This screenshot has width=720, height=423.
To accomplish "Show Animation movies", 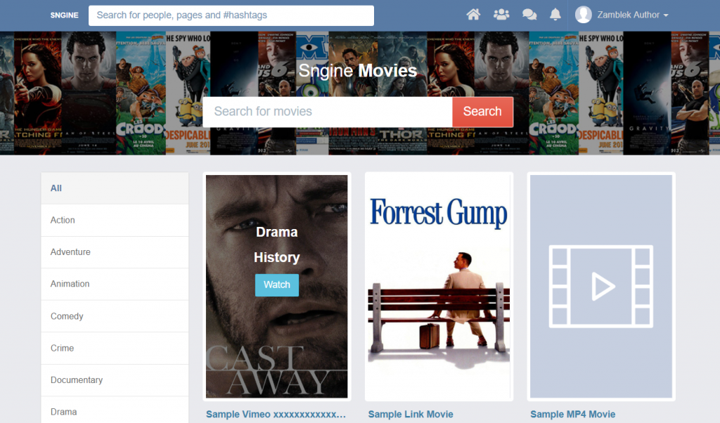I will pos(115,284).
